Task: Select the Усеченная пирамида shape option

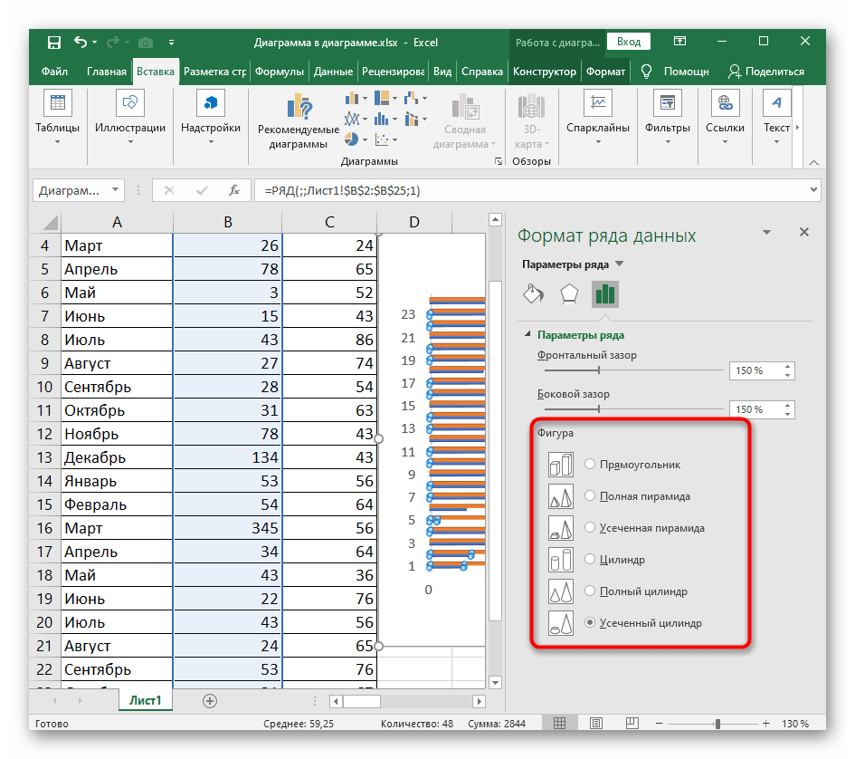Action: pos(589,527)
